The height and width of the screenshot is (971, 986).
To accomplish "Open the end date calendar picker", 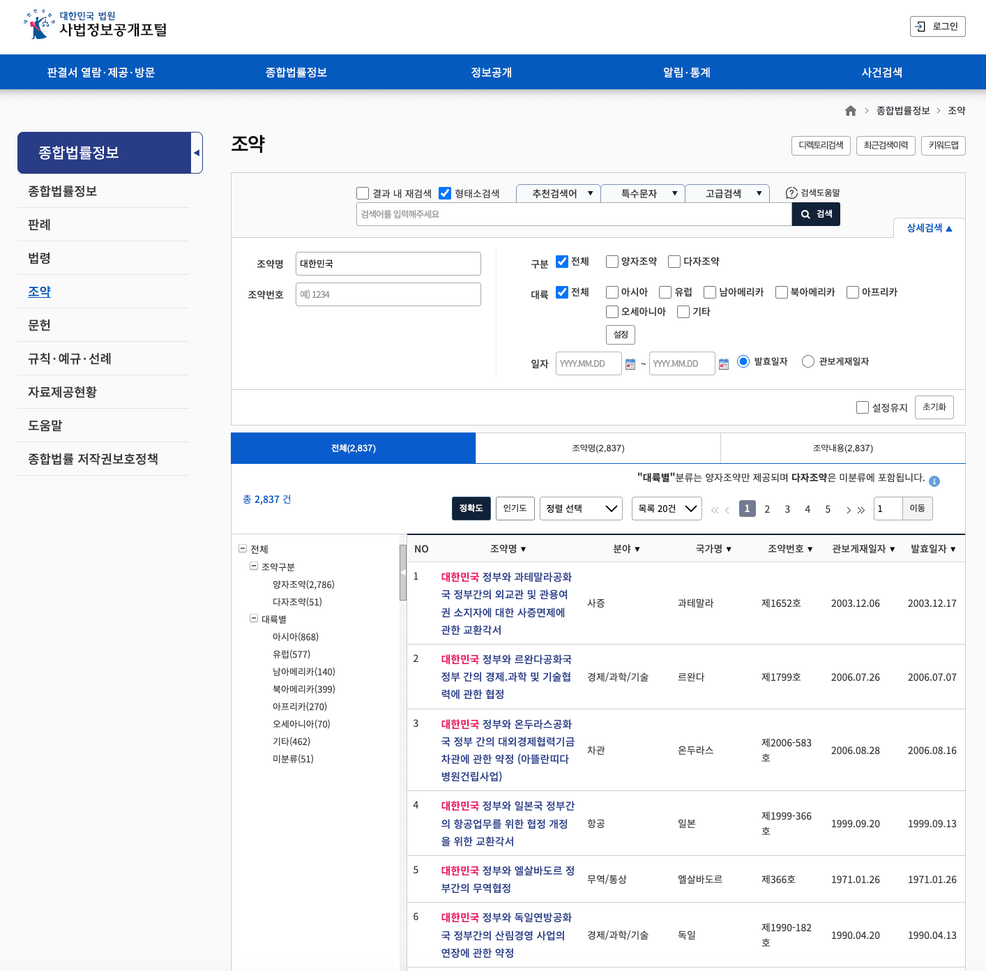I will 724,364.
